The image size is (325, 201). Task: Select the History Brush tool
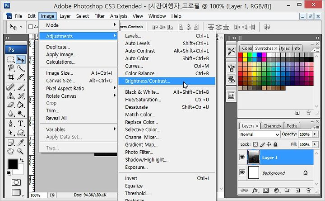point(21,96)
